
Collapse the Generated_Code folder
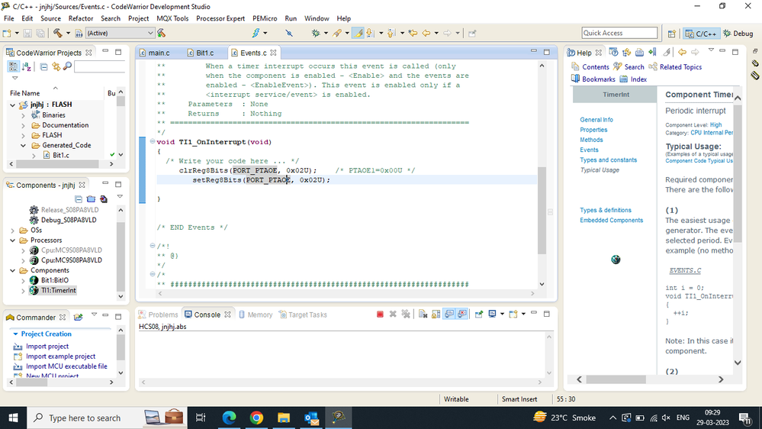(23, 146)
